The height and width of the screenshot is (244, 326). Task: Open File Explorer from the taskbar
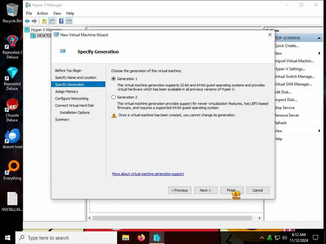point(125,238)
